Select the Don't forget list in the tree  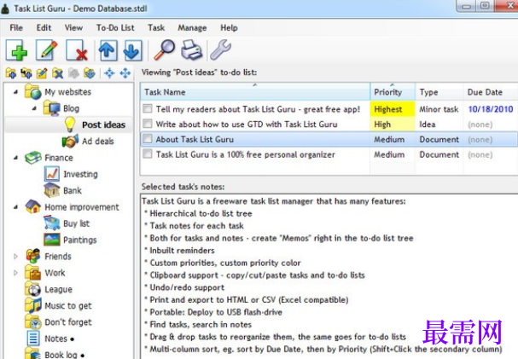tap(68, 322)
